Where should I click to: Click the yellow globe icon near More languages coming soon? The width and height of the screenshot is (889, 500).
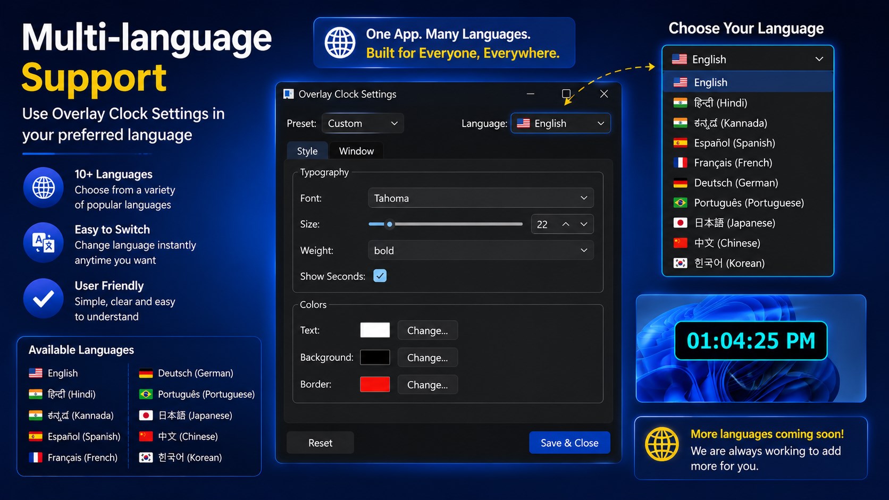pos(662,444)
